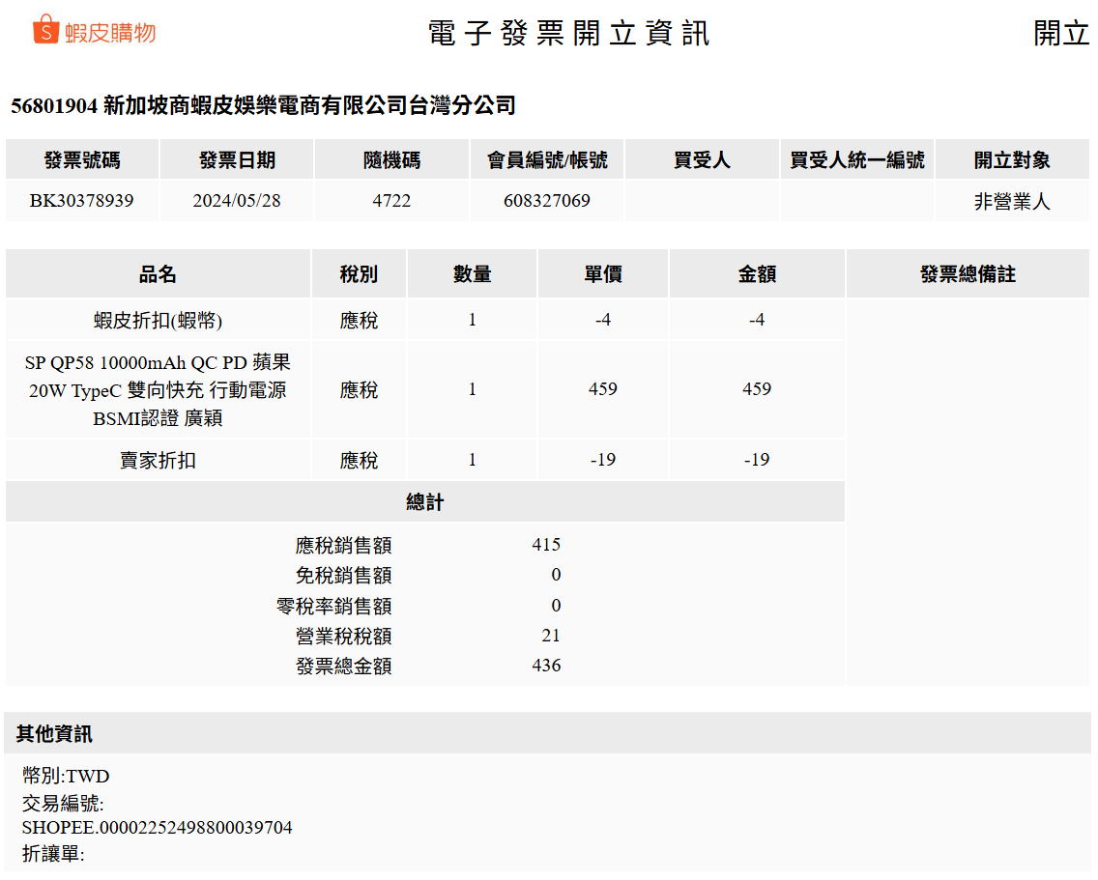Screen dimensions: 1098x880
Task: Click the invoice date 2024/05/28
Action: point(237,201)
